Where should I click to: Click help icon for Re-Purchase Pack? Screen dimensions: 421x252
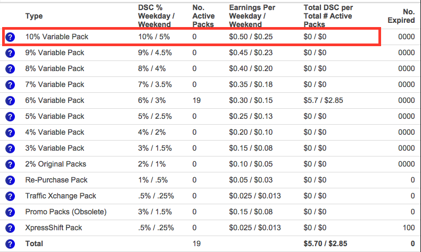pos(10,180)
